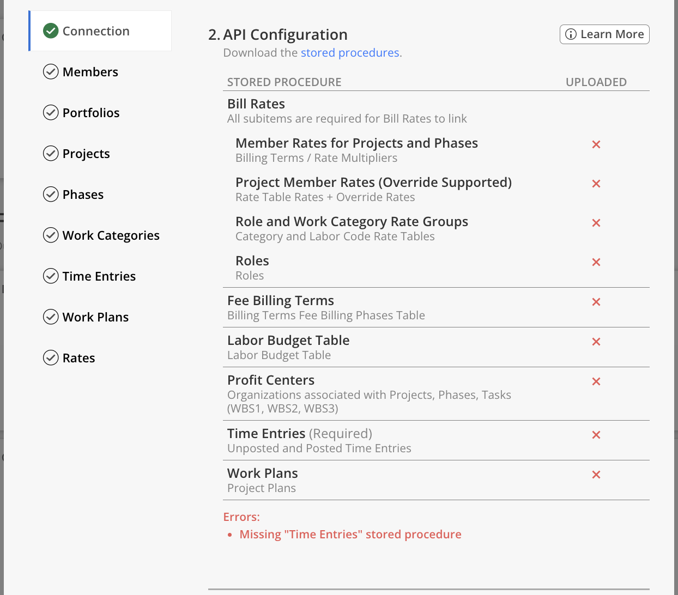Click the Bill Rates procedure heading

coord(256,104)
